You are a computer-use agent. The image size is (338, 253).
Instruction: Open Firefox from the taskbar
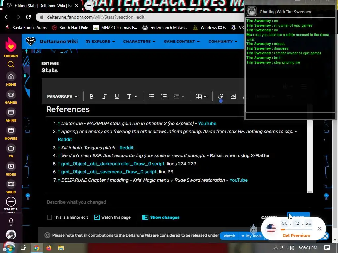(49, 248)
